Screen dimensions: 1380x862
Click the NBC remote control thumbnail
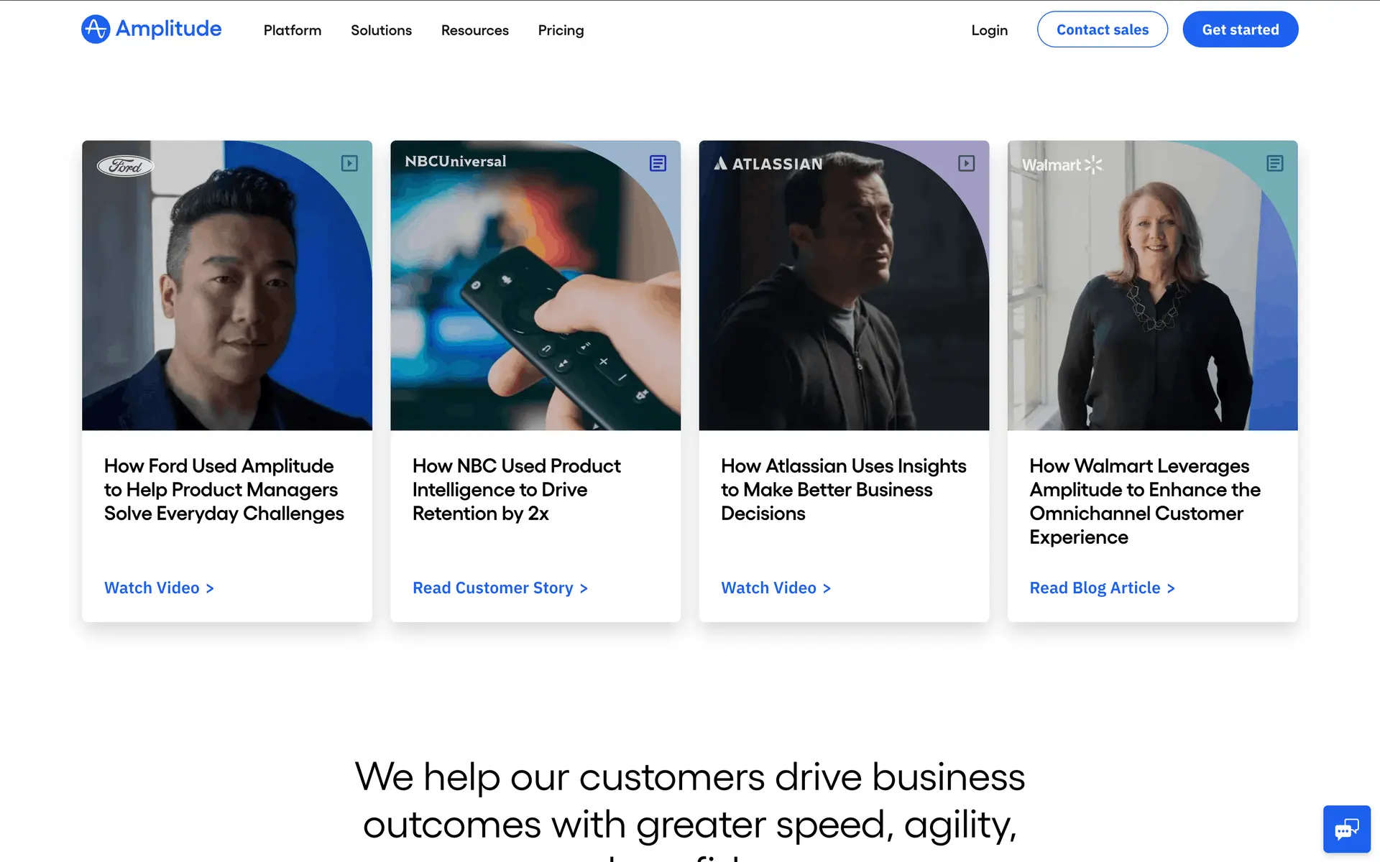535,302
